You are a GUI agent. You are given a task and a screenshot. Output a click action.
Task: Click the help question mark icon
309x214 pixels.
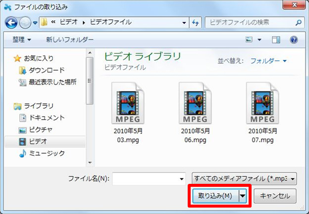294,40
